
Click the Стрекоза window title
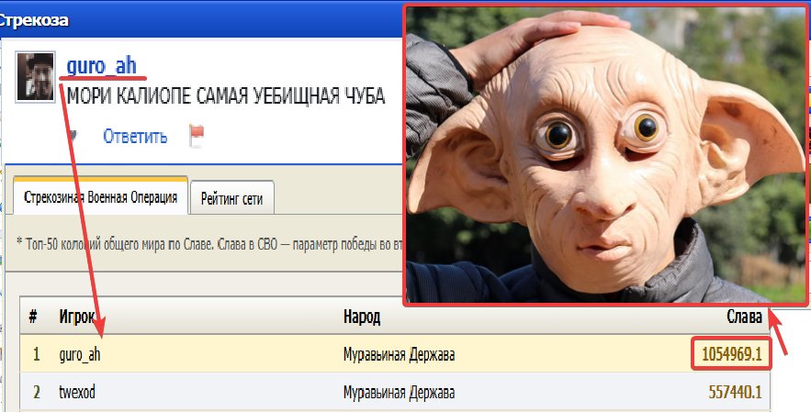pyautogui.click(x=33, y=21)
